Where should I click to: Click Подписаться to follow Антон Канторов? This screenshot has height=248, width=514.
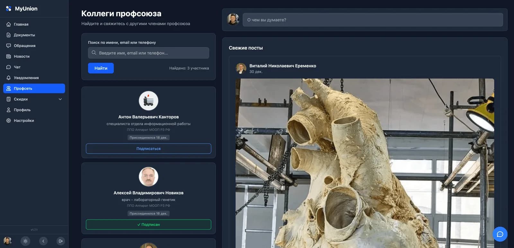click(x=148, y=149)
